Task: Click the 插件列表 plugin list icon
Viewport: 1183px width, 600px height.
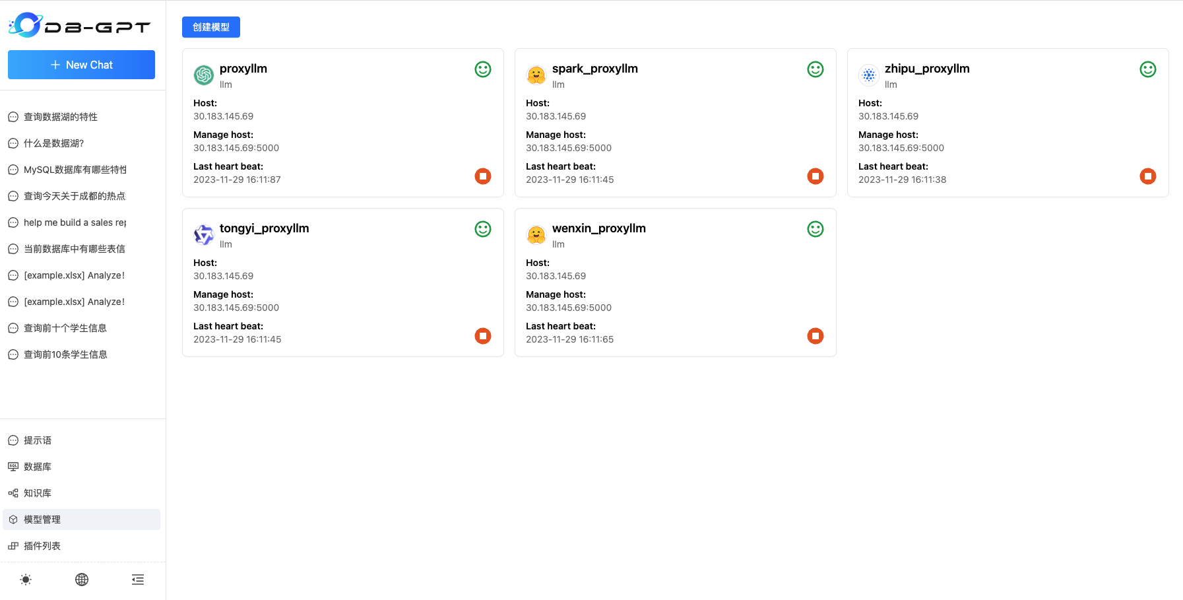Action: tap(13, 545)
